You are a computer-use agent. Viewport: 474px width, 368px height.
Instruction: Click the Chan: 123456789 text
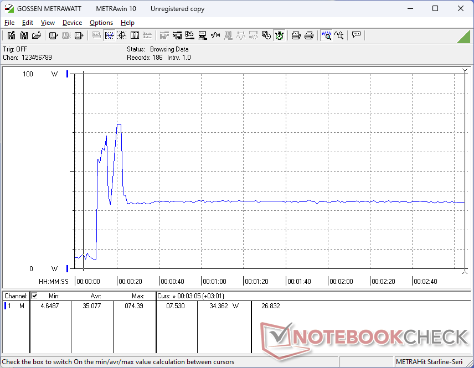pyautogui.click(x=27, y=58)
